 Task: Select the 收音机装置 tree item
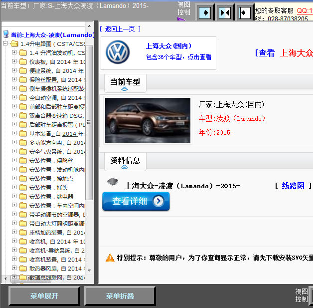[x=57, y=260]
